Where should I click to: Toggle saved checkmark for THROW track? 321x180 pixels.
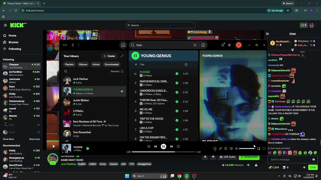point(177,102)
